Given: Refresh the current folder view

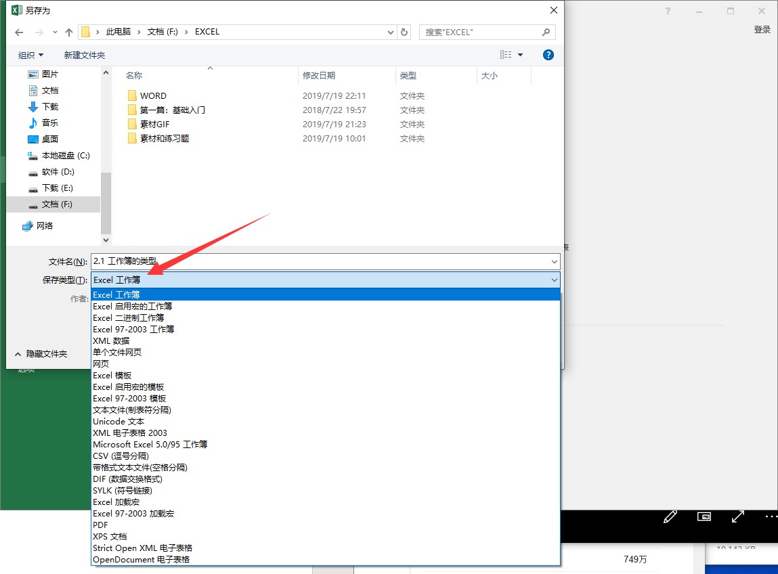Looking at the screenshot, I should coord(404,32).
